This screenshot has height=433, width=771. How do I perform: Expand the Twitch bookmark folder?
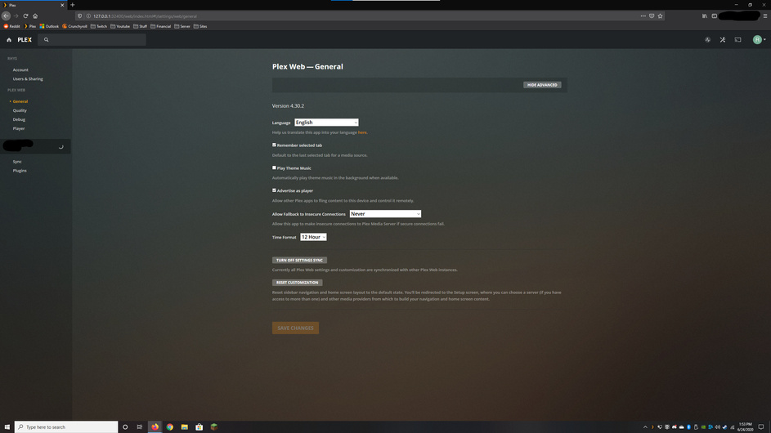[x=99, y=26]
